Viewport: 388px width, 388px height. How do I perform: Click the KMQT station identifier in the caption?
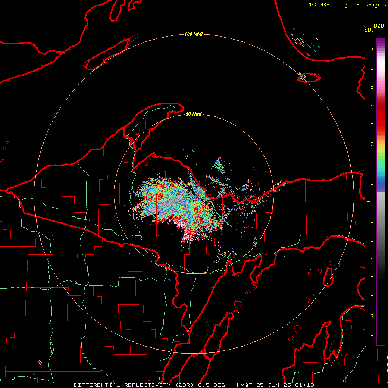244,385
